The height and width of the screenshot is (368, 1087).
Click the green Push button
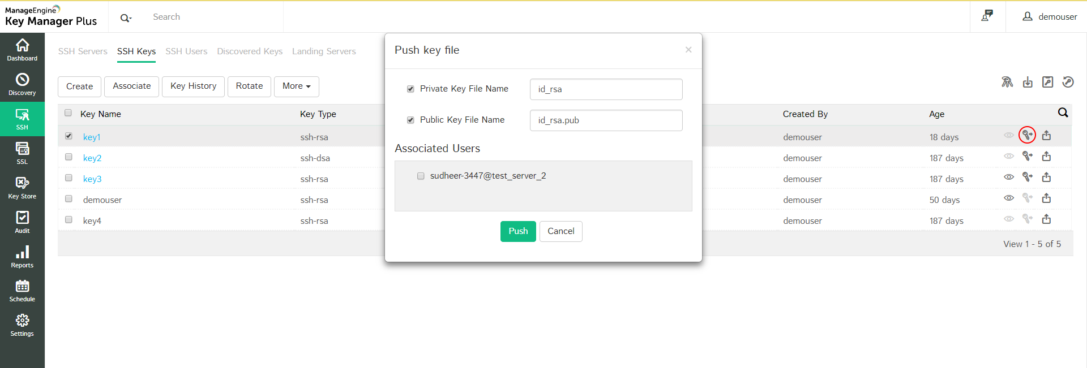click(517, 231)
